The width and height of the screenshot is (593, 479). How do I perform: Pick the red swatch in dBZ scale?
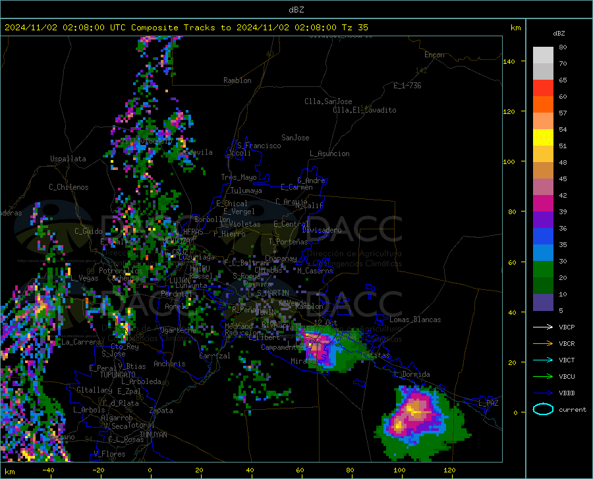click(x=543, y=88)
